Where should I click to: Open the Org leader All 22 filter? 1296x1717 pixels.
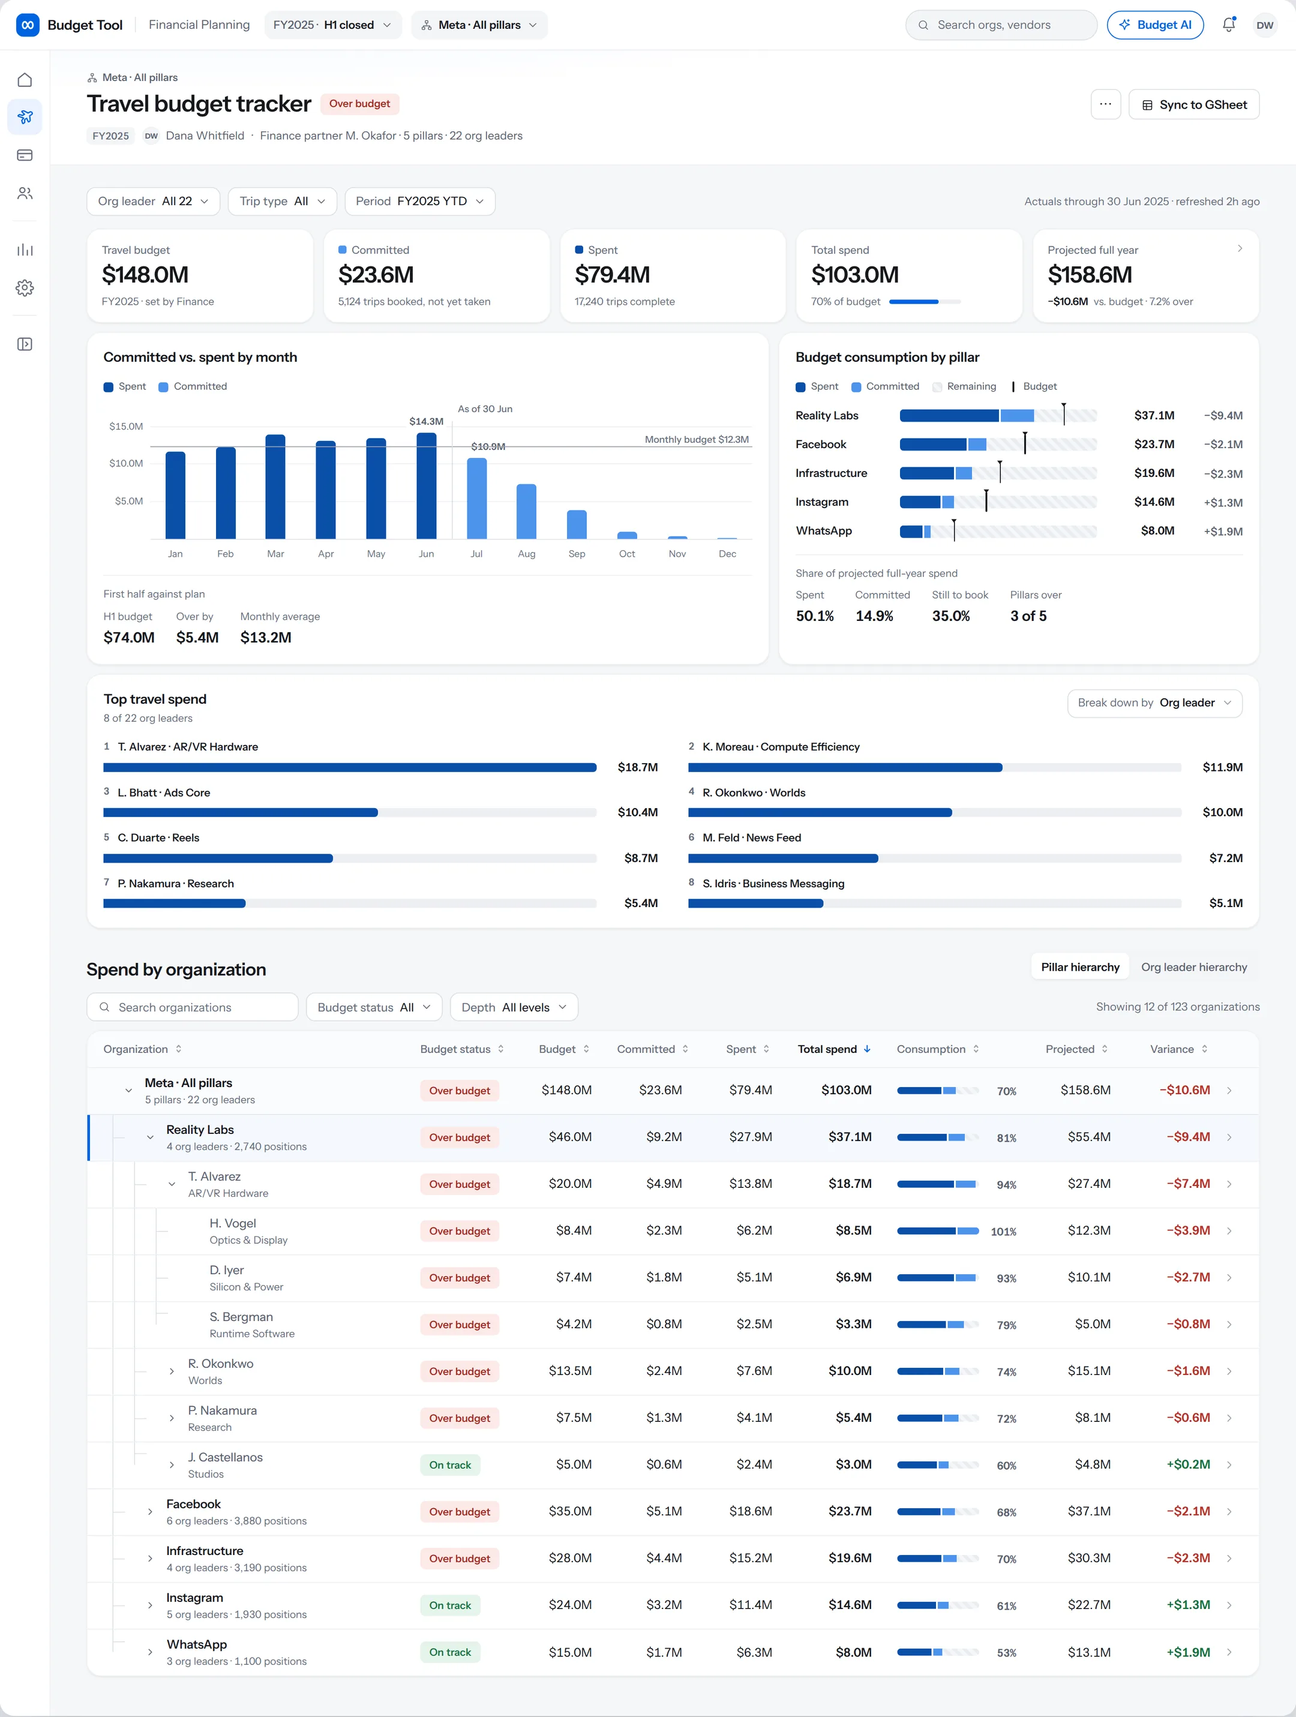[x=153, y=201]
